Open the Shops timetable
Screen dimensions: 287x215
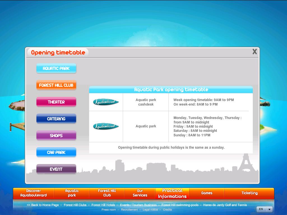56,135
